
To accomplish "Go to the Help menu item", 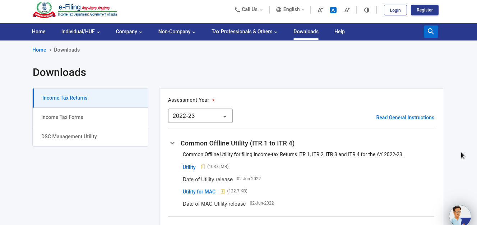I will click(x=339, y=32).
